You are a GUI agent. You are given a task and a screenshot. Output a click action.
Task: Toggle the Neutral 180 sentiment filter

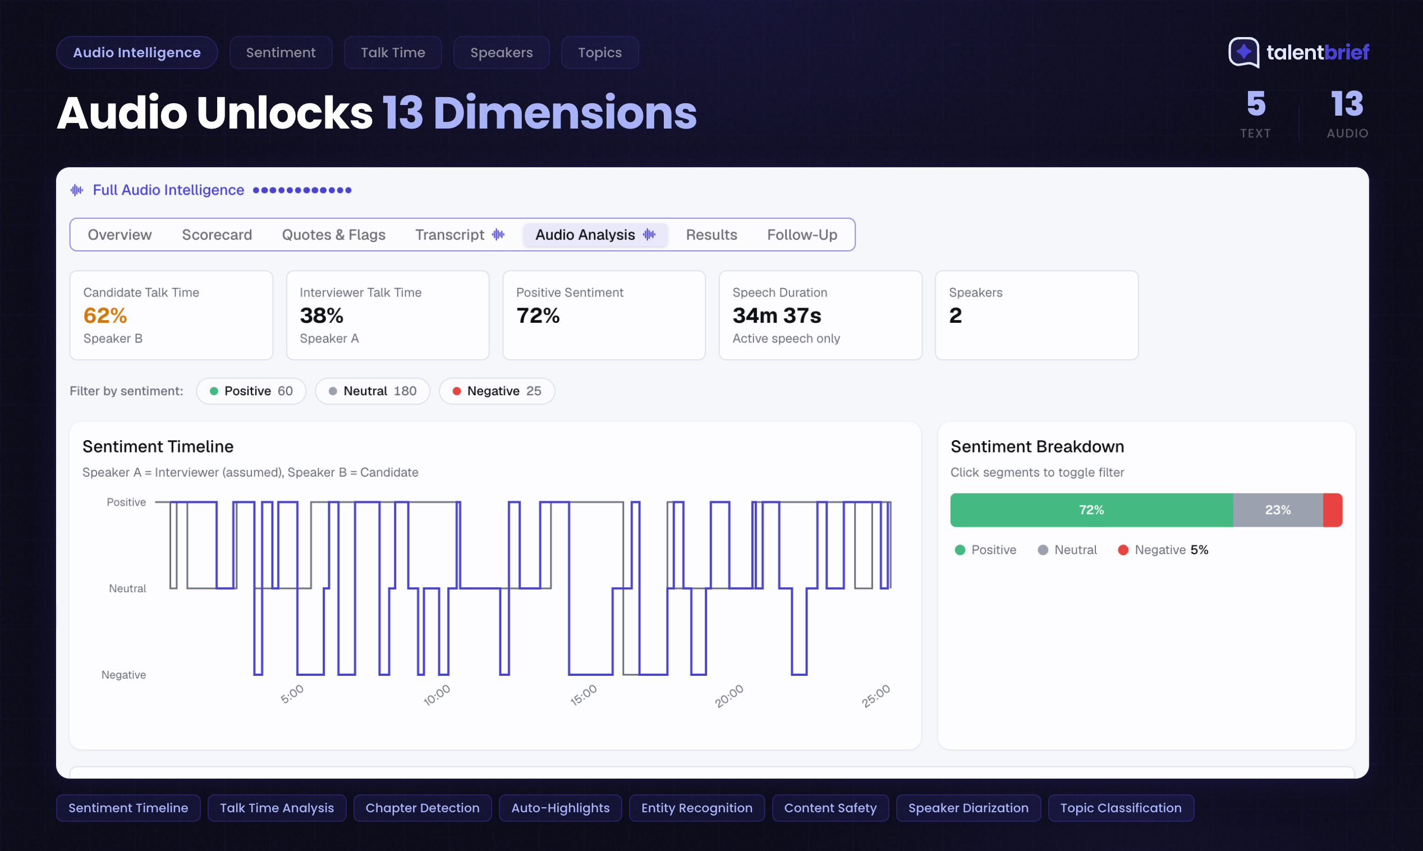pos(373,391)
